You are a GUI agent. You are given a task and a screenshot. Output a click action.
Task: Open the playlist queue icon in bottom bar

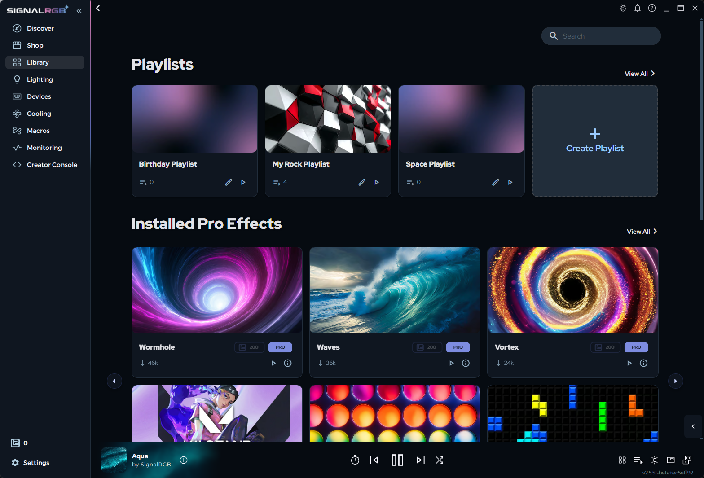[638, 460]
